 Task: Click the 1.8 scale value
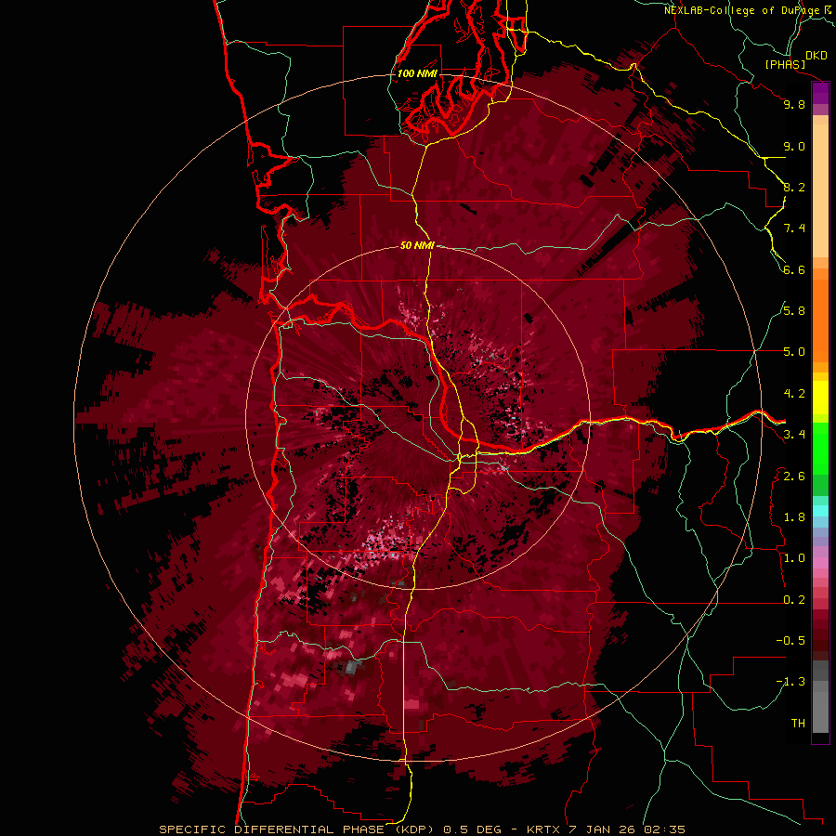[794, 517]
